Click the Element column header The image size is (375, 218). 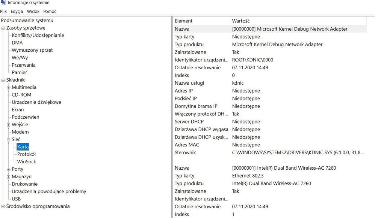point(201,21)
